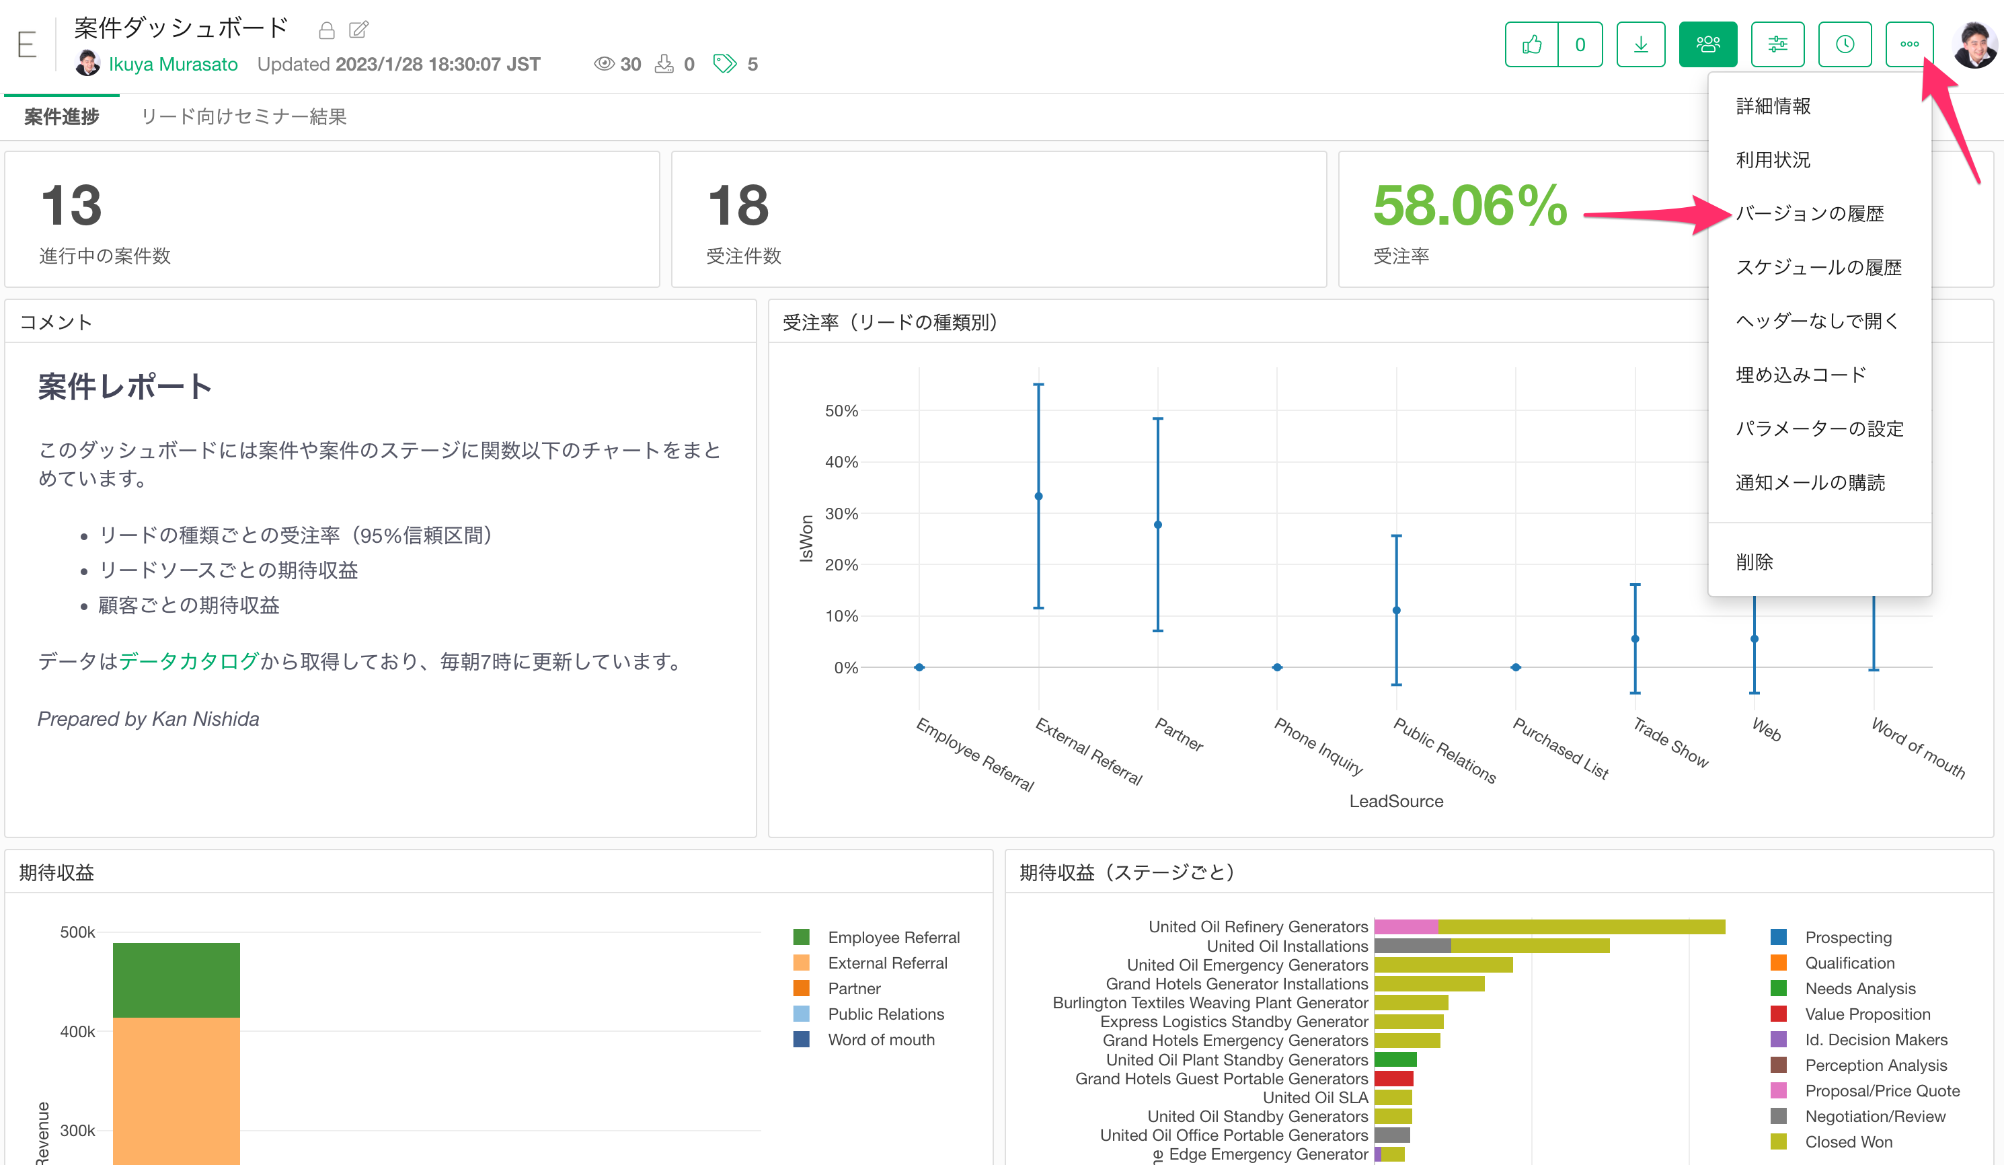Open the parameter sliders icon button
Screen dimensions: 2004x1165
pyautogui.click(x=1777, y=44)
